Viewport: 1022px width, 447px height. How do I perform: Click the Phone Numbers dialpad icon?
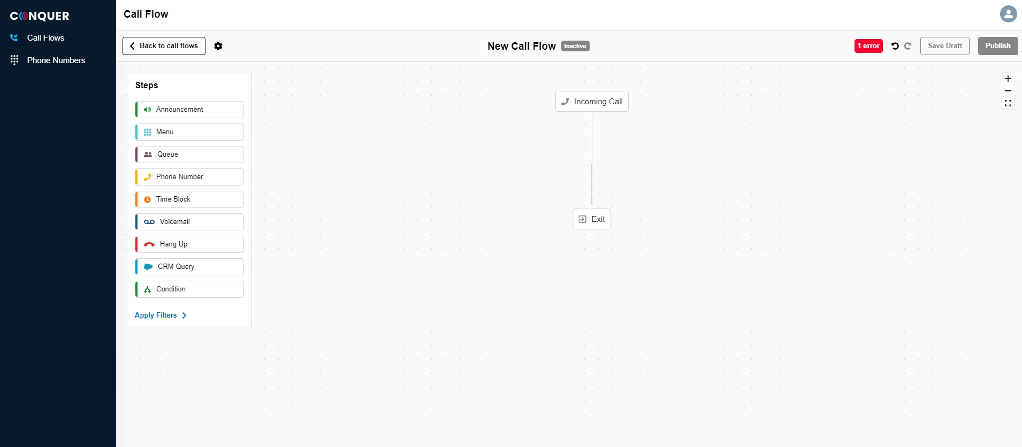(x=14, y=60)
